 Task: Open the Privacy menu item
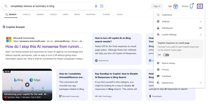click(x=165, y=70)
